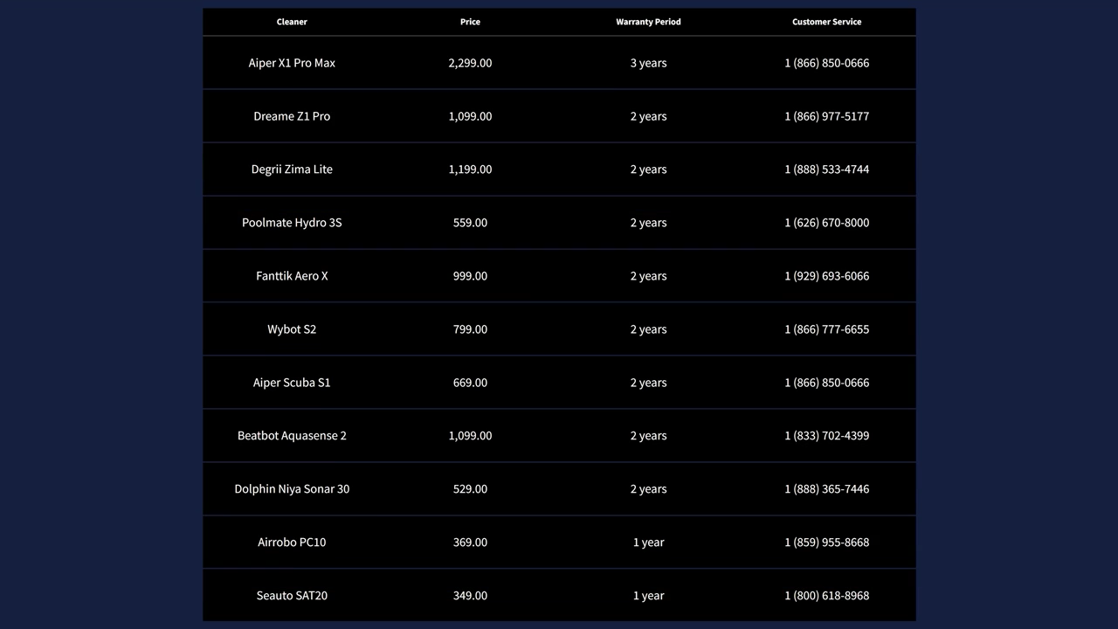Click Aiper X1 Pro Max's customer service number
1118x629 pixels.
[x=826, y=63]
